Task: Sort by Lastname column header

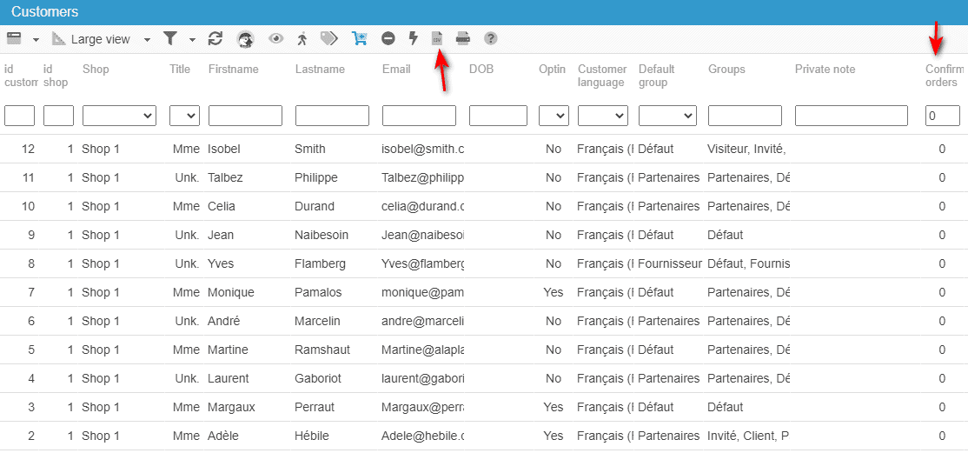Action: [320, 70]
